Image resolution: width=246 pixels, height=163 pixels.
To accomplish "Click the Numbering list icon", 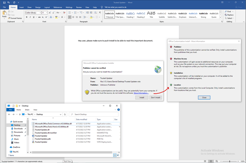I will coord(75,13).
